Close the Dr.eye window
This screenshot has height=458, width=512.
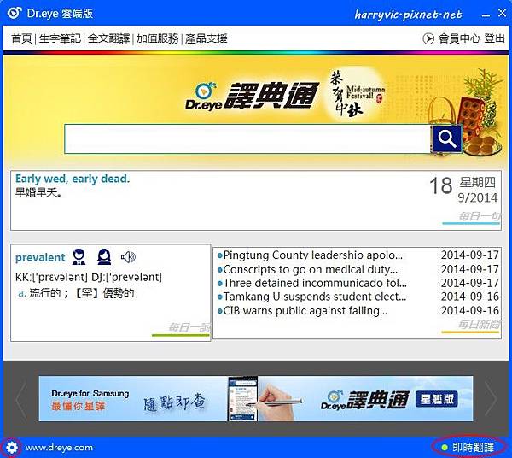502,13
